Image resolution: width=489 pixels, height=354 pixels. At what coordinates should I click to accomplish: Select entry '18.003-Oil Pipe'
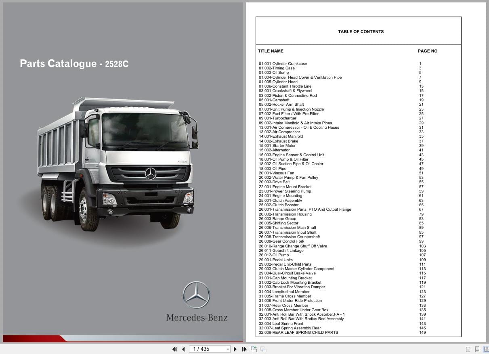click(273, 169)
